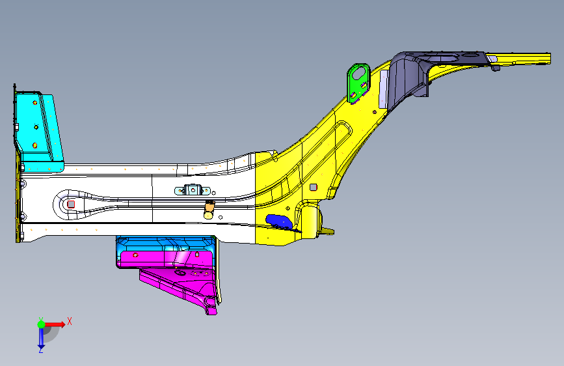Click the red X axis arrow of triad
564x366 pixels.
pos(56,324)
